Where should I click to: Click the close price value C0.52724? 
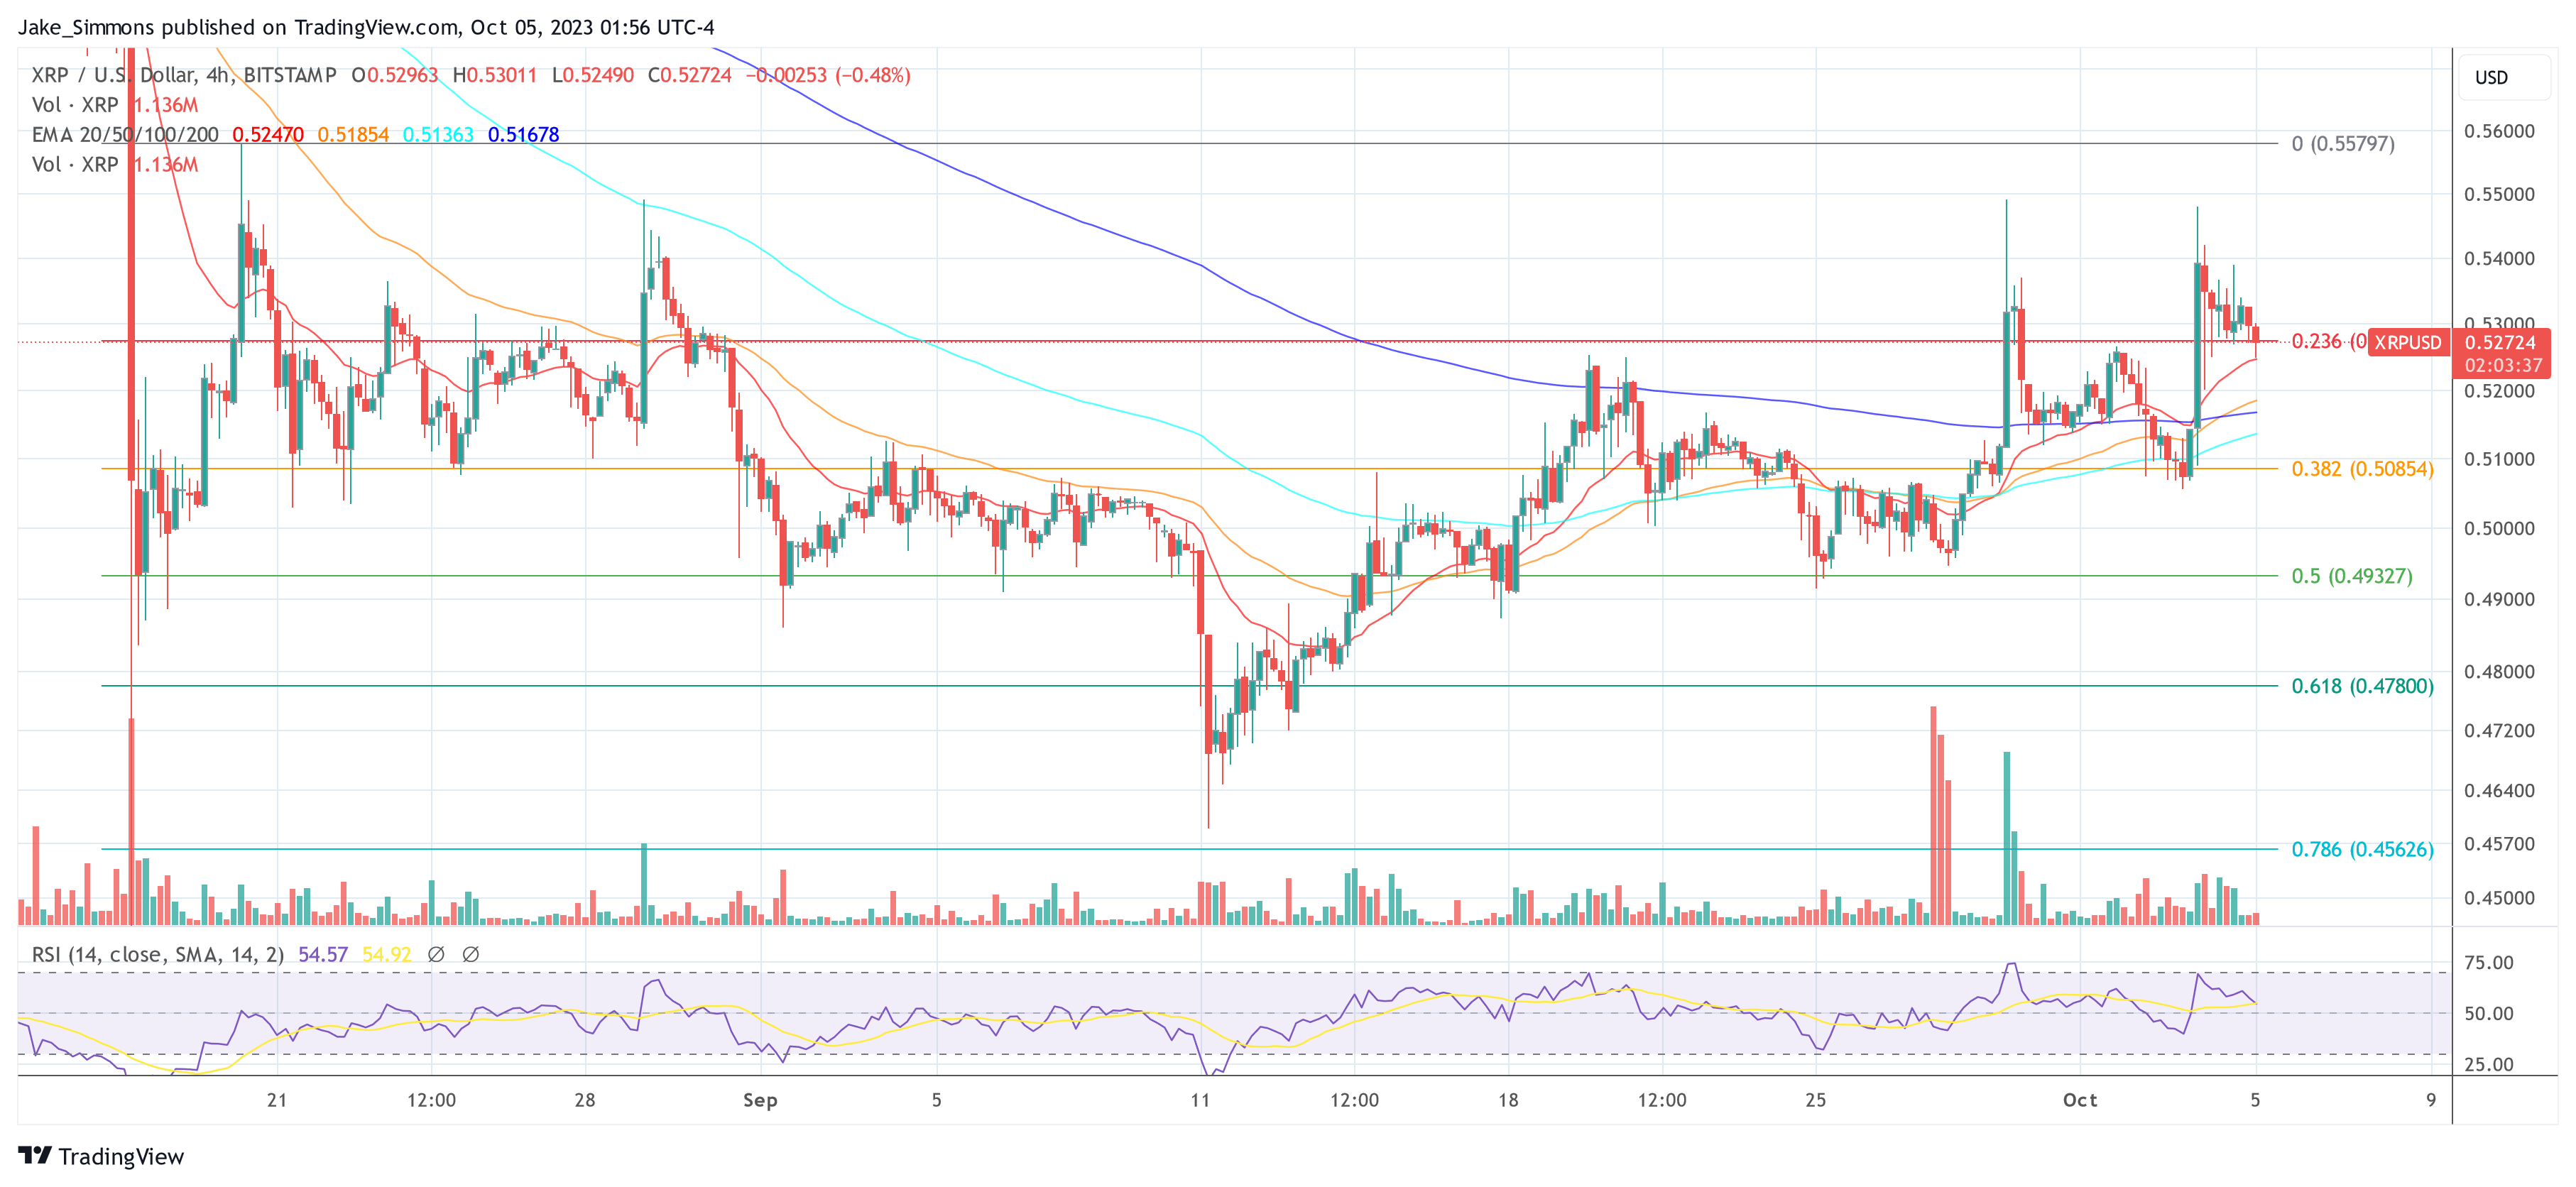point(690,75)
